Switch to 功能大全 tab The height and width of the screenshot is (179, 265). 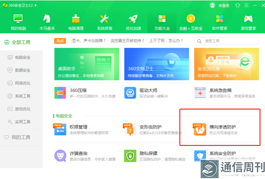pyautogui.click(x=162, y=23)
